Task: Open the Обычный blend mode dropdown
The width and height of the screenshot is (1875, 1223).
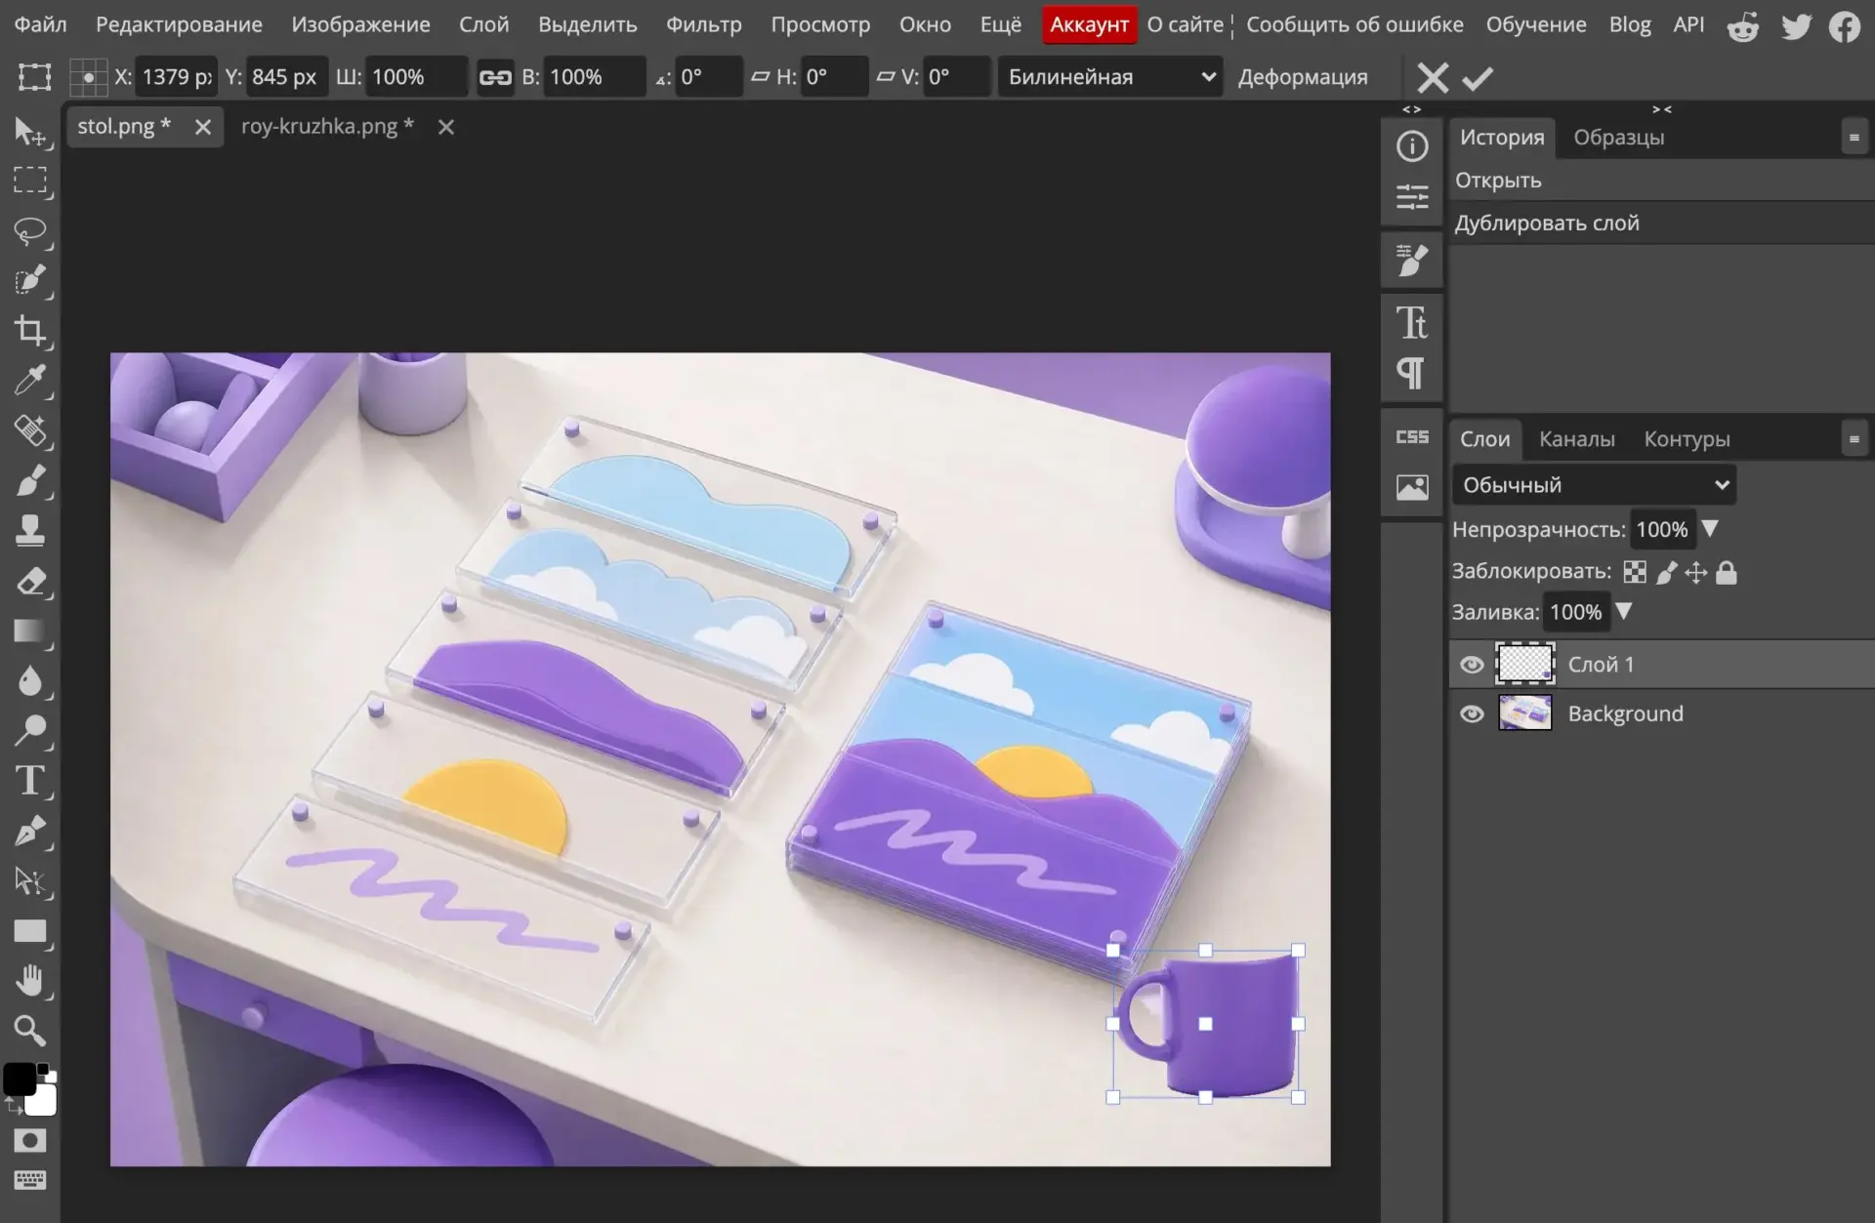Action: 1595,485
